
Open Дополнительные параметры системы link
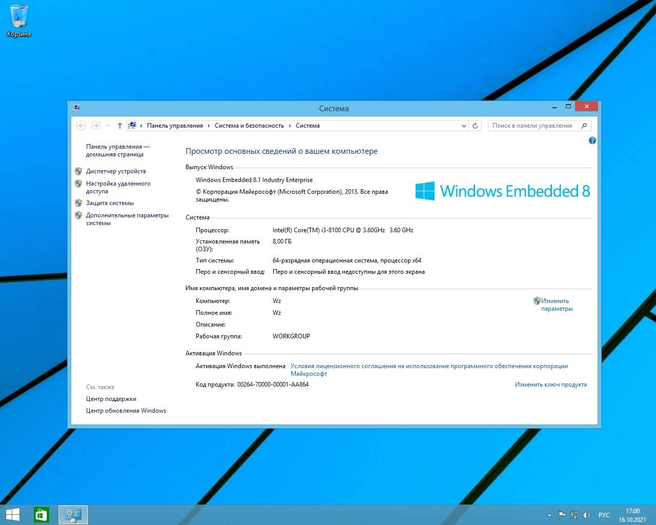(x=127, y=219)
